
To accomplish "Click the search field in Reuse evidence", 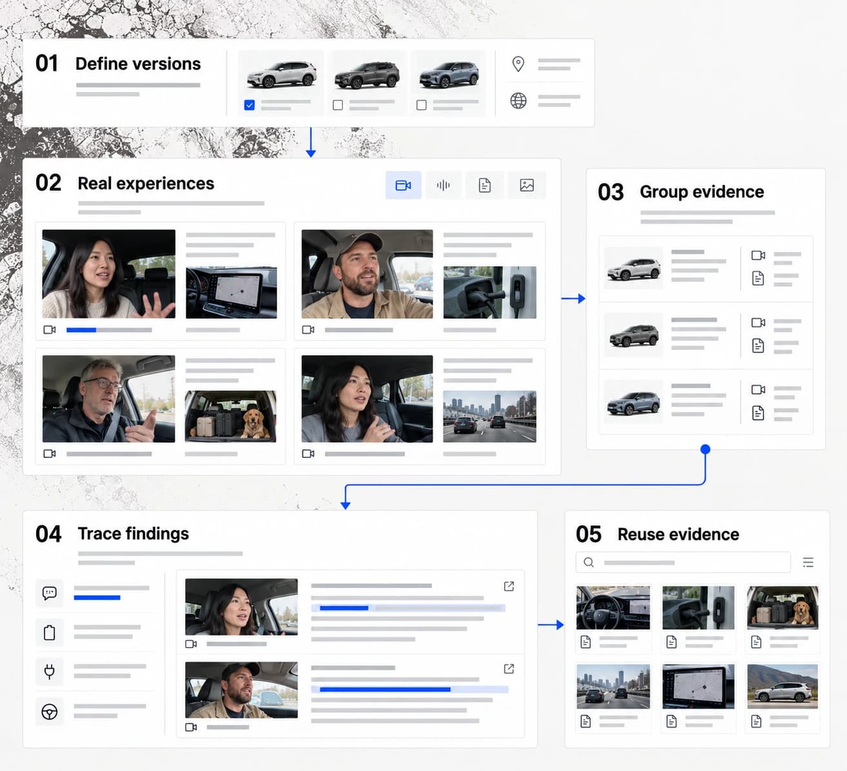I will [x=683, y=562].
